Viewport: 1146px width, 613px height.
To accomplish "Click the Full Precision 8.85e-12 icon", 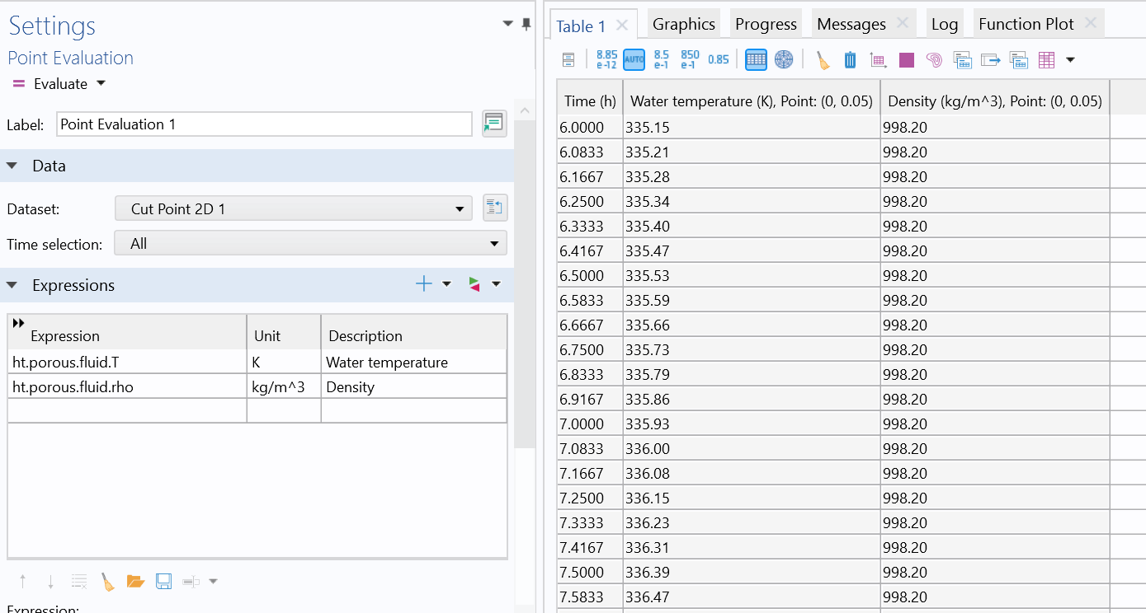I will 606,59.
